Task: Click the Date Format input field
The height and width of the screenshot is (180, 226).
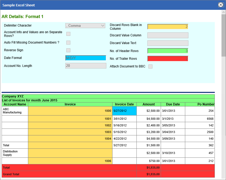Action: [x=86, y=58]
